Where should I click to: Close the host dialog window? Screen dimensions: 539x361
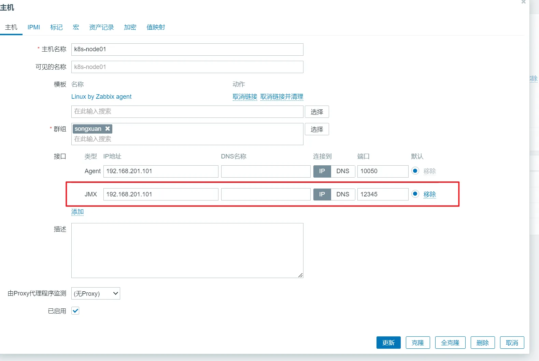coord(523,2)
